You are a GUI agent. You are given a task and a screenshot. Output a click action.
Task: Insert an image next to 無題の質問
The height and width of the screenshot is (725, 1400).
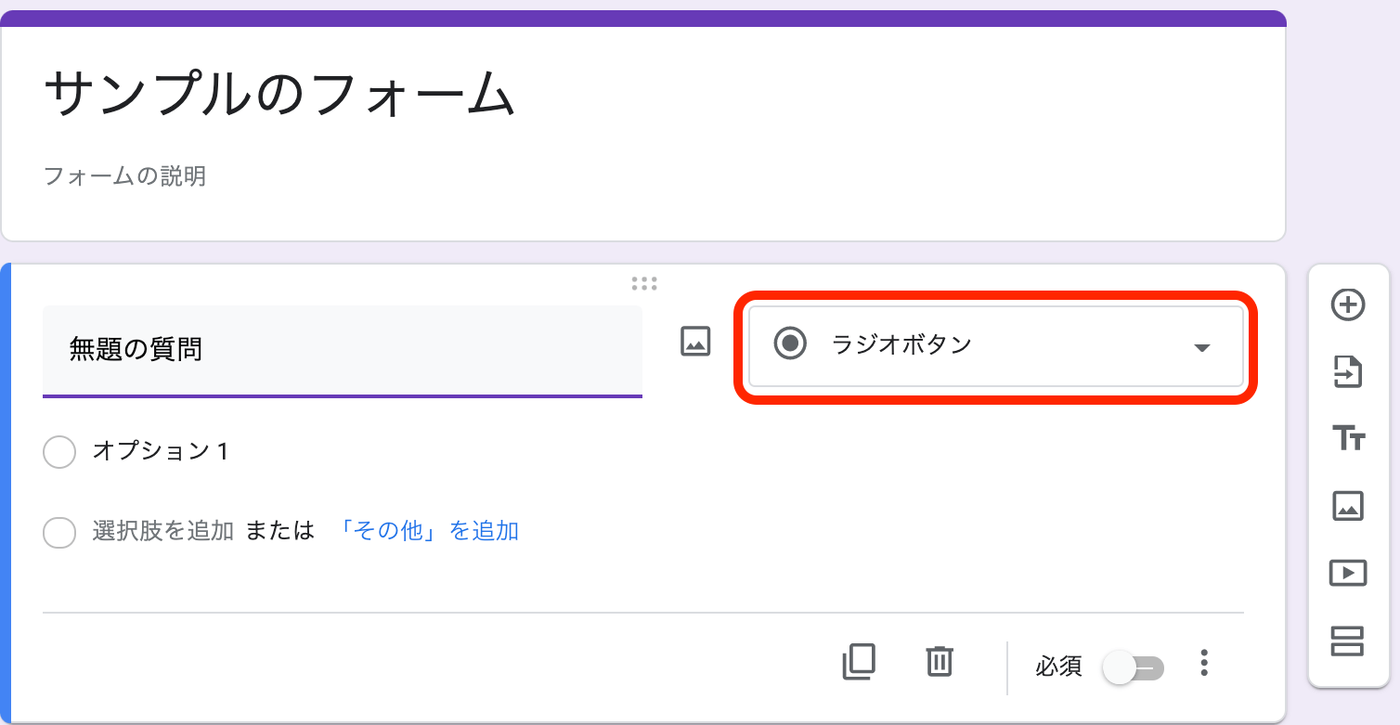[694, 341]
